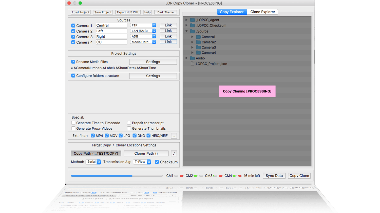Collapse the _Source folder tree
Screen dimensions: 380x213
(187, 31)
